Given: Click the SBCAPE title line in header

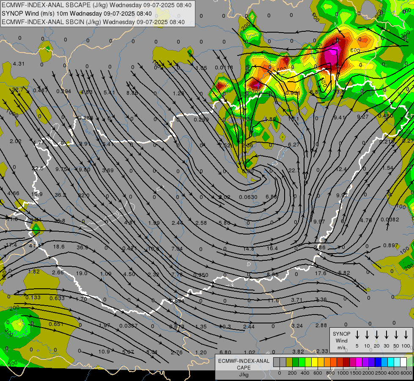Looking at the screenshot, I should pyautogui.click(x=97, y=5).
